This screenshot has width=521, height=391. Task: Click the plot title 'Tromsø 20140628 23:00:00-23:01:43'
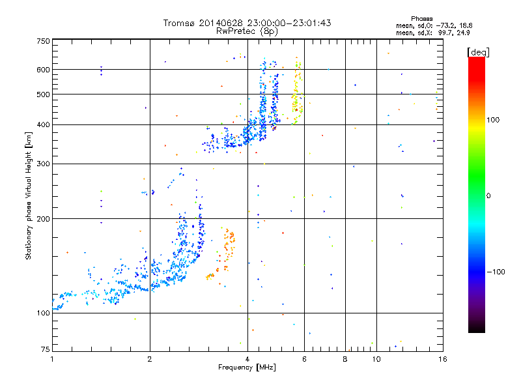(x=247, y=23)
